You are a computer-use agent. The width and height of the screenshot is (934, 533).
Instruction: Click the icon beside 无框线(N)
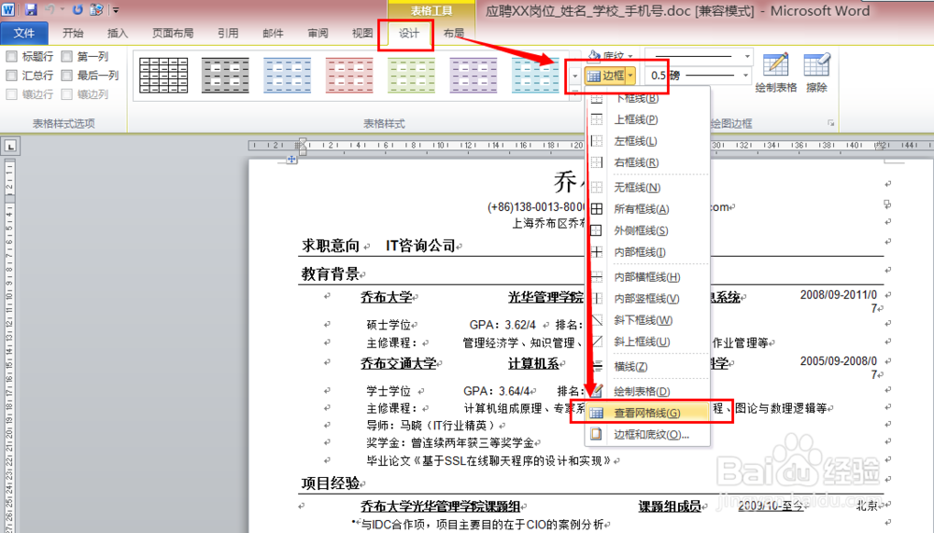pos(596,188)
